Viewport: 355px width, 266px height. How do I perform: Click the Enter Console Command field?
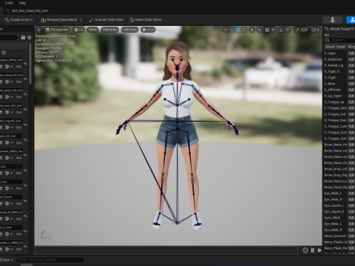point(50,259)
